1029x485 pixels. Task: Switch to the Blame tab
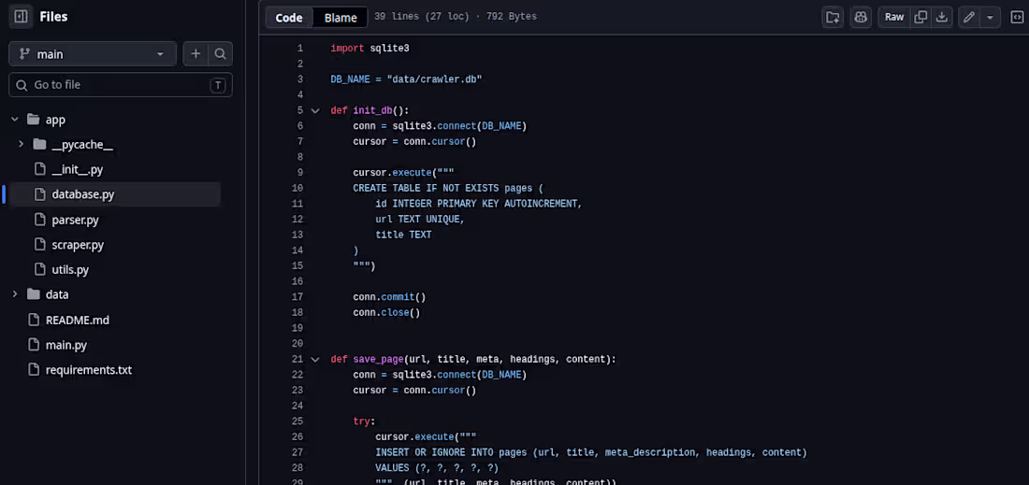(341, 18)
